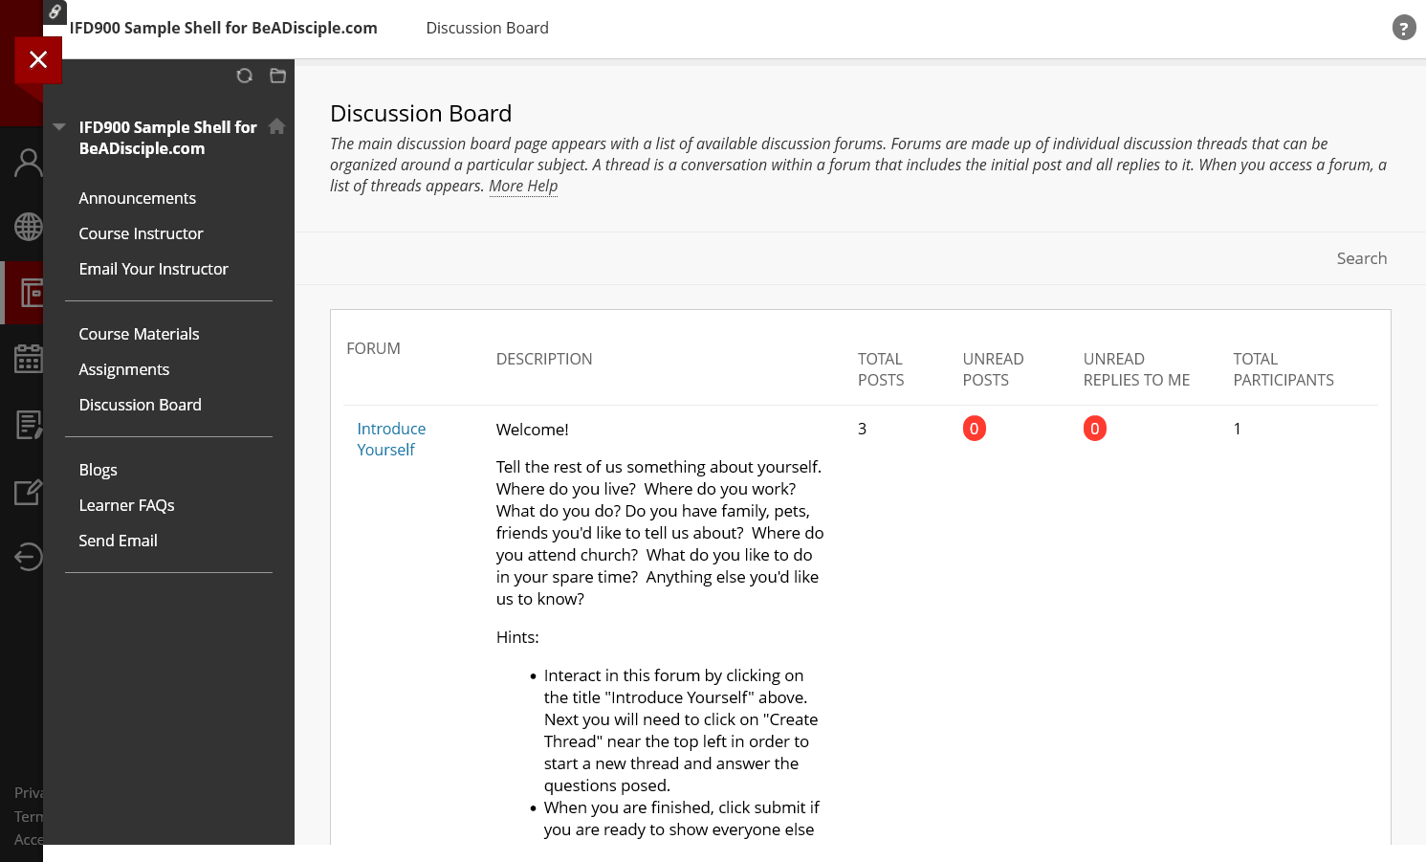Open the calendar icon in left rail
The image size is (1426, 862).
(29, 359)
